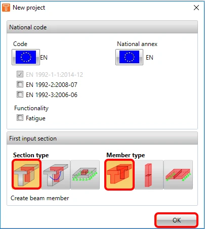Select the foundation pad section type icon

pos(85,174)
